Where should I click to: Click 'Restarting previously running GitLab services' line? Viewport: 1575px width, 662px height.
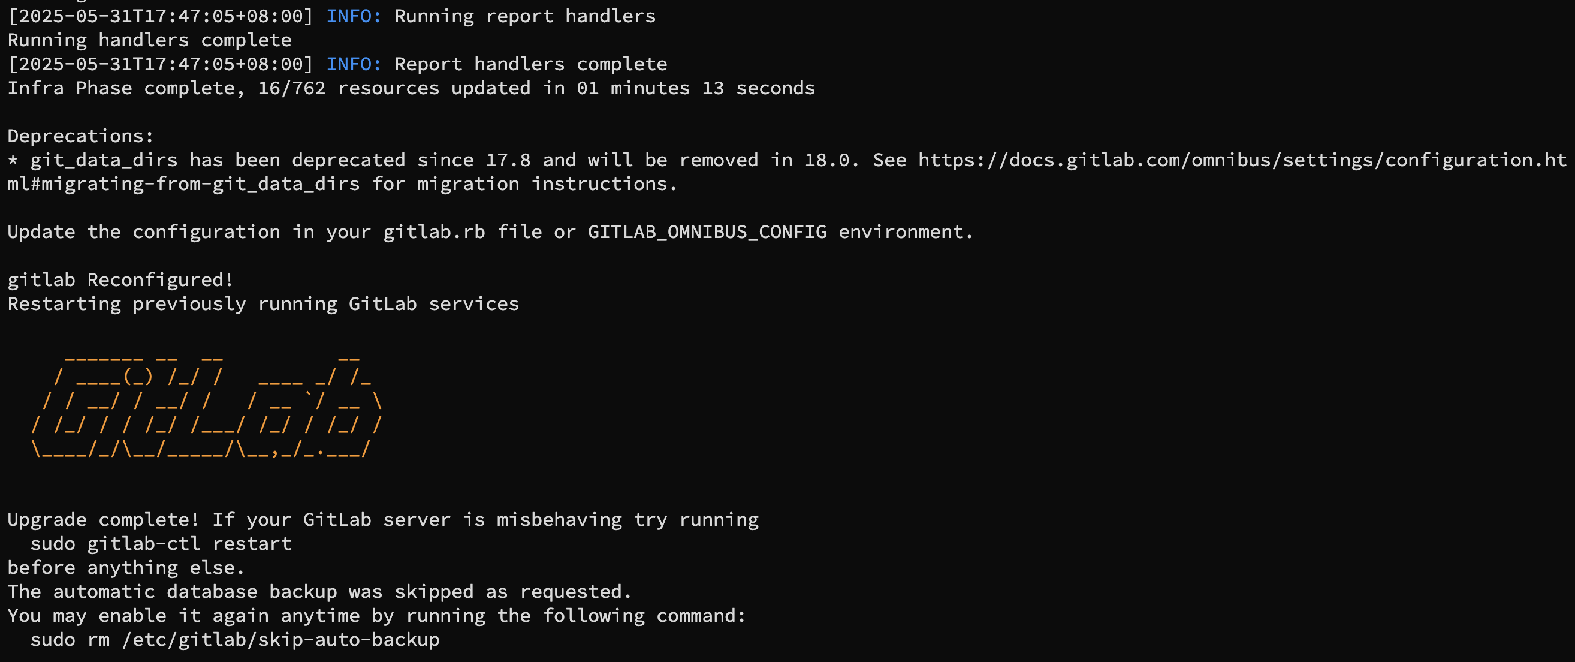pyautogui.click(x=263, y=304)
